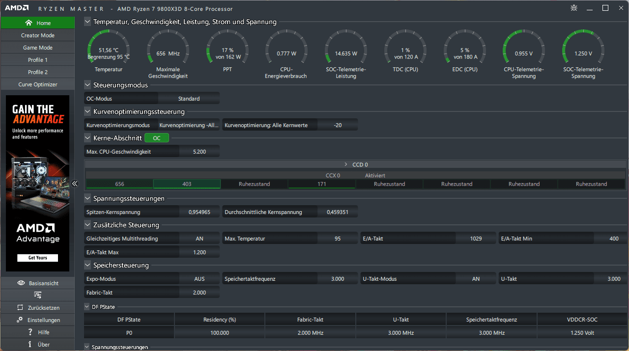Click U-Takt-Modus AN value
Viewport: 629px width, 351px height.
[x=476, y=279]
